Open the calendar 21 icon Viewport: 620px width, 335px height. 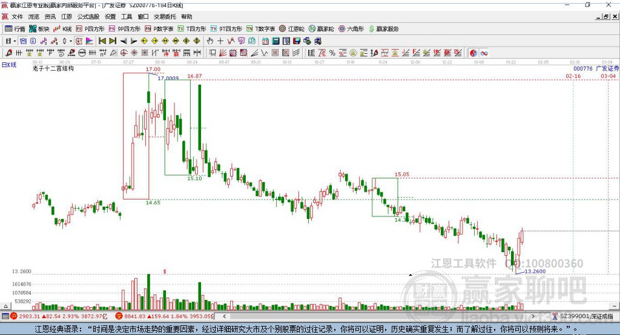pyautogui.click(x=265, y=41)
